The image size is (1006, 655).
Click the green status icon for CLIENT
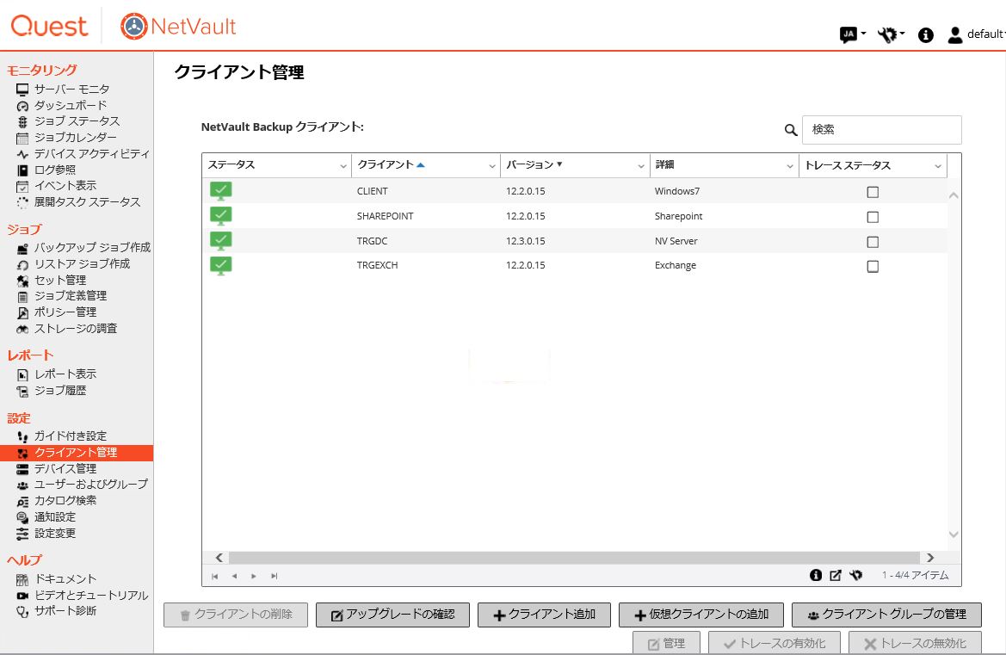(x=220, y=191)
